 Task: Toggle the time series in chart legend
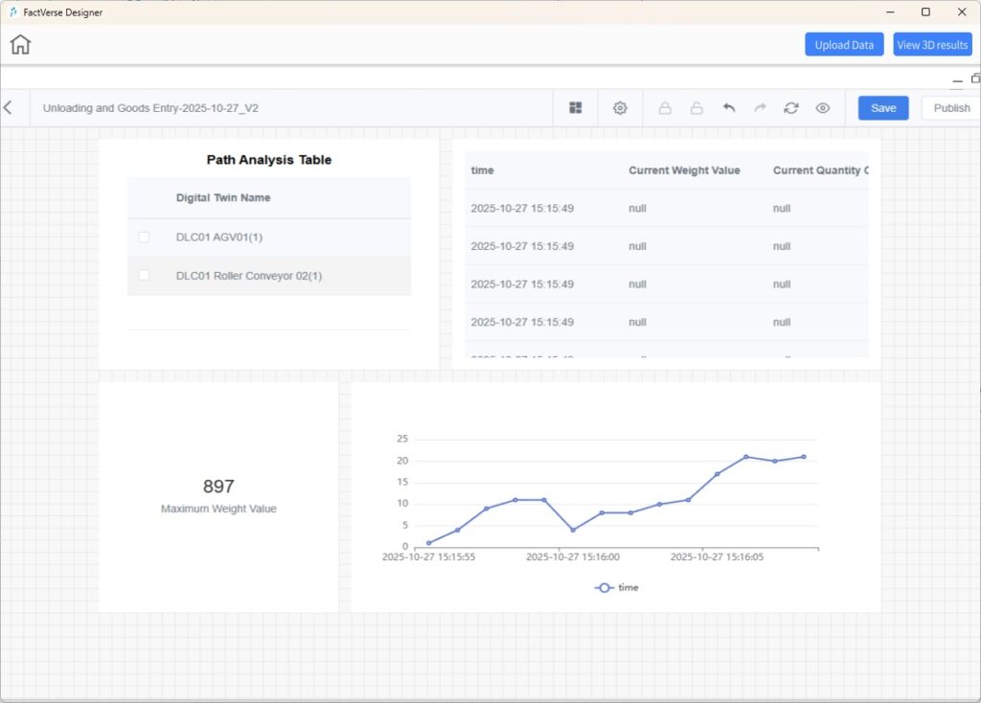click(x=616, y=588)
